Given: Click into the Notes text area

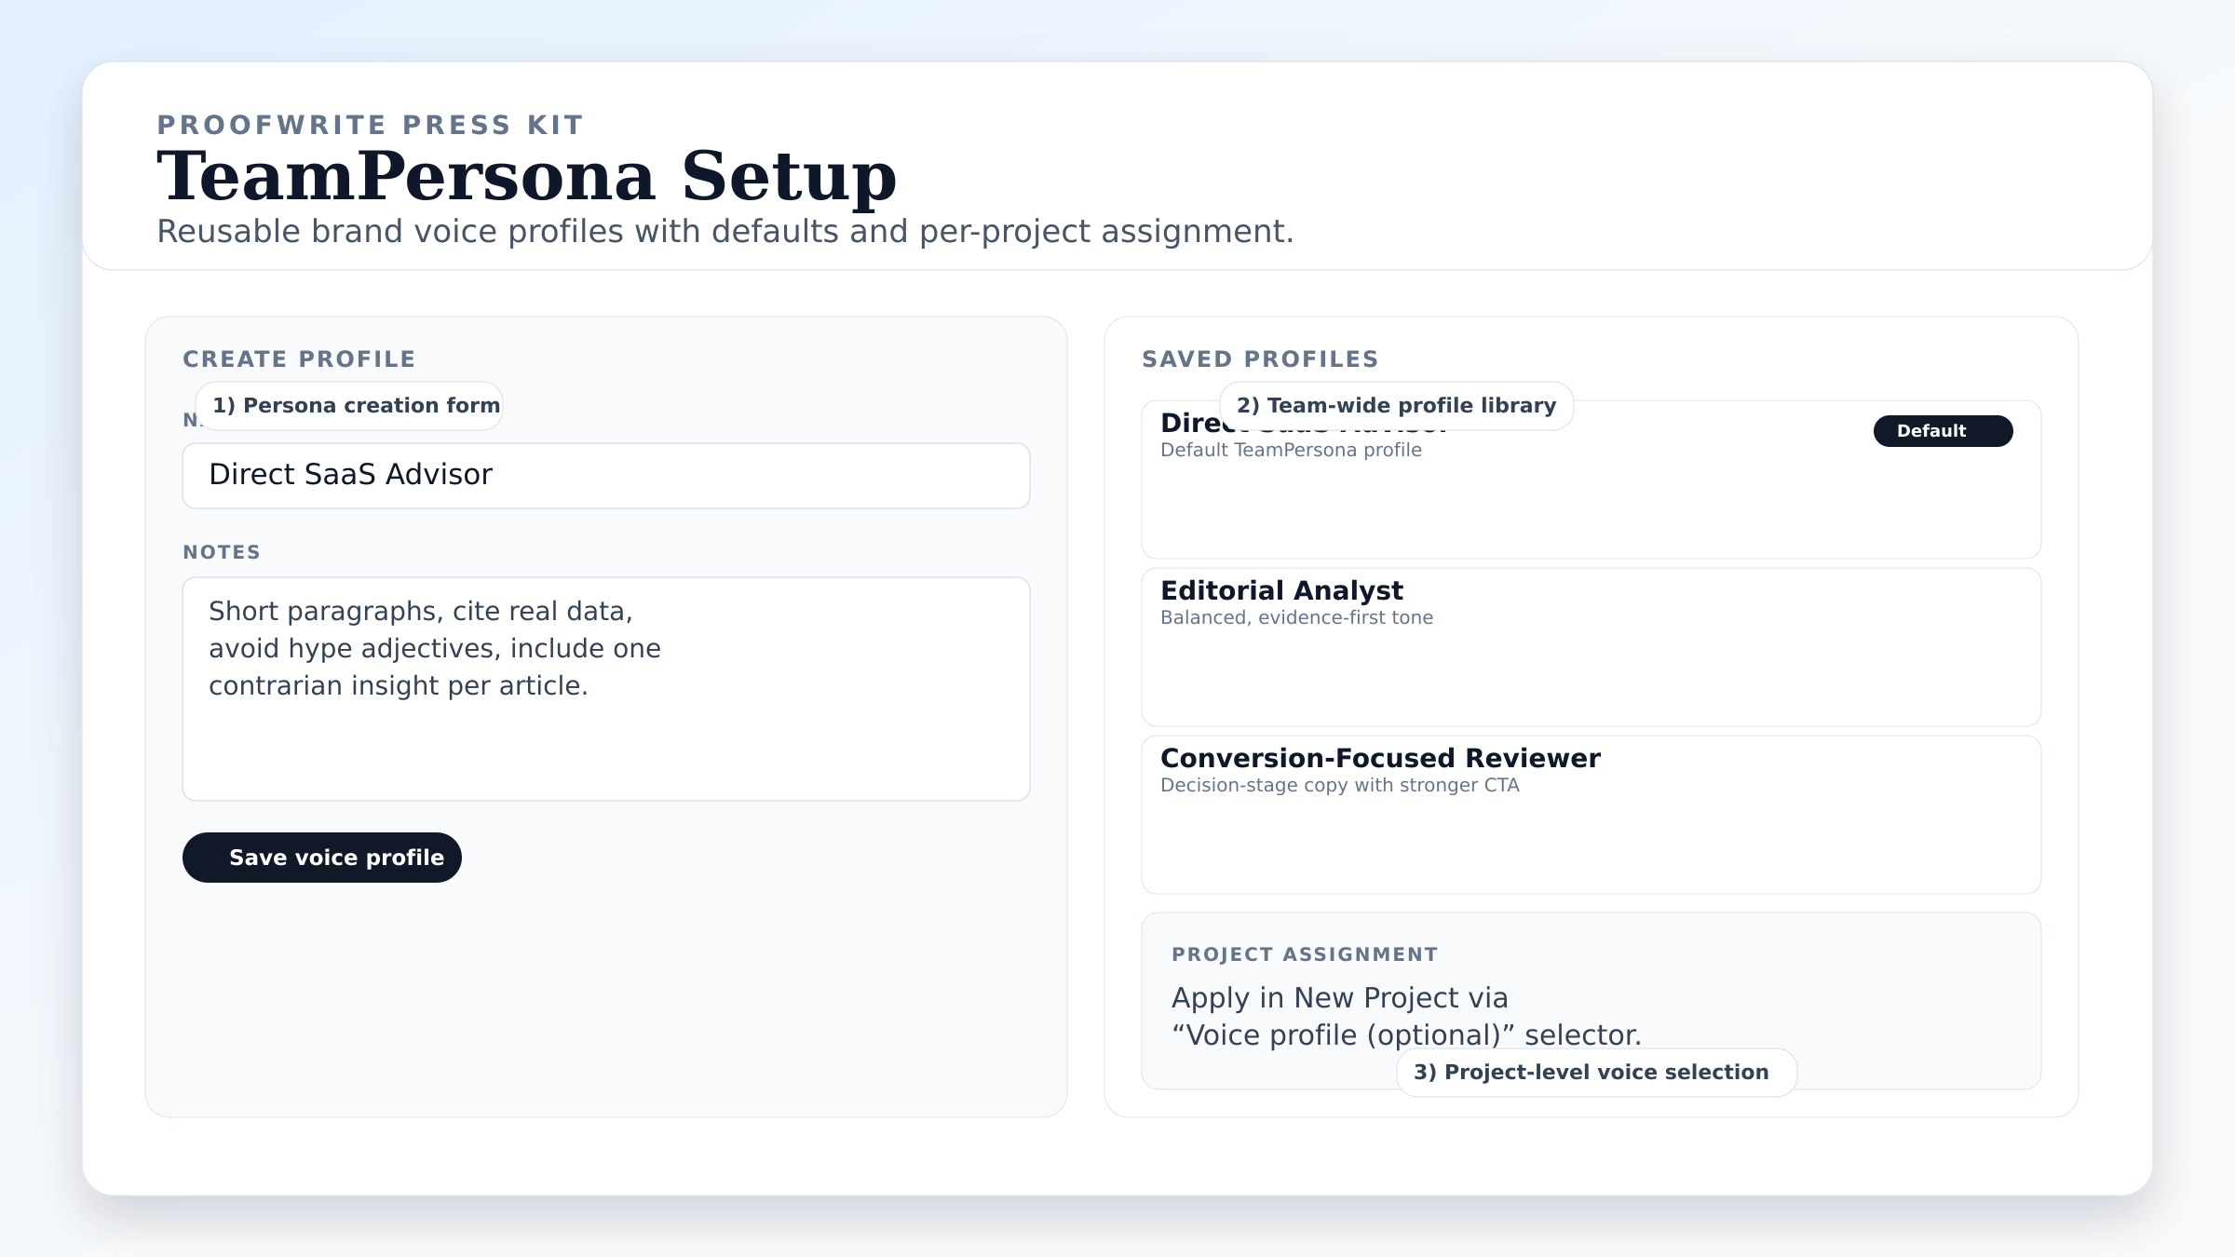Looking at the screenshot, I should click(605, 689).
